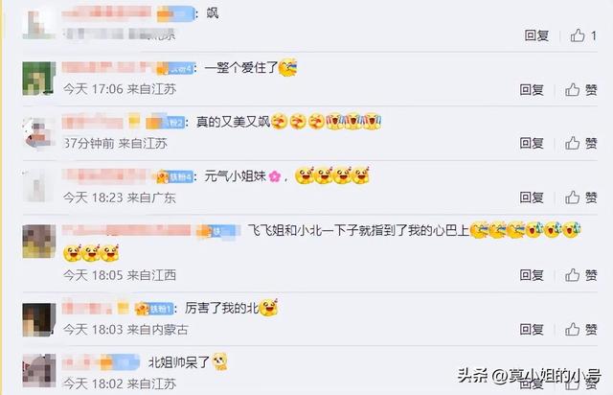This screenshot has height=395, width=613.
Task: Reply to "厉害了我的北" comment
Action: coord(532,329)
